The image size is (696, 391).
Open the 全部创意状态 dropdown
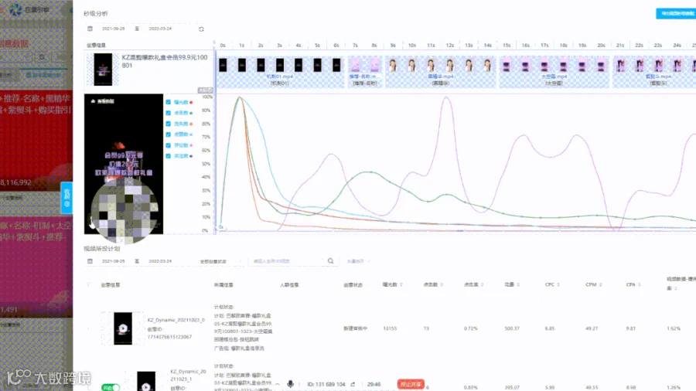[x=220, y=261]
